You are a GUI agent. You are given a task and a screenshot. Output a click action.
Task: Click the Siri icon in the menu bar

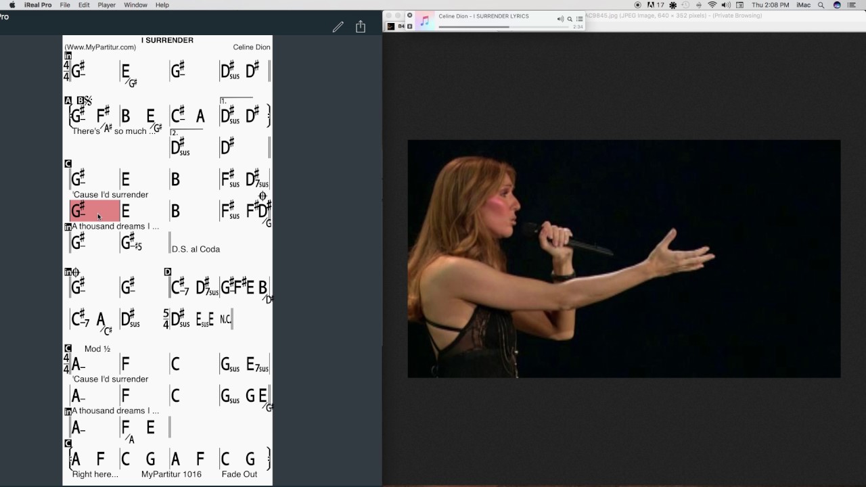pos(837,5)
